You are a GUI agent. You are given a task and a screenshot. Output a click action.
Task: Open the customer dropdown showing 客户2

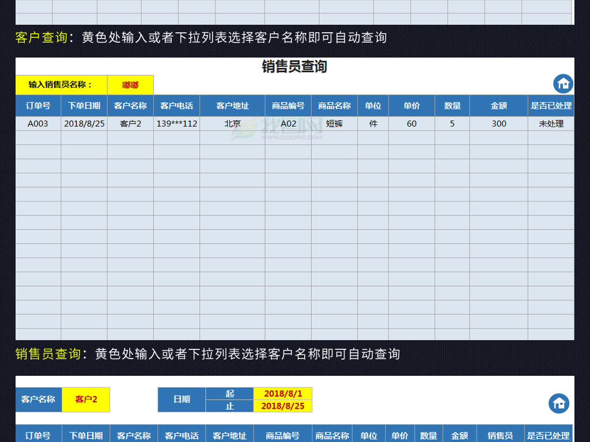(x=85, y=399)
